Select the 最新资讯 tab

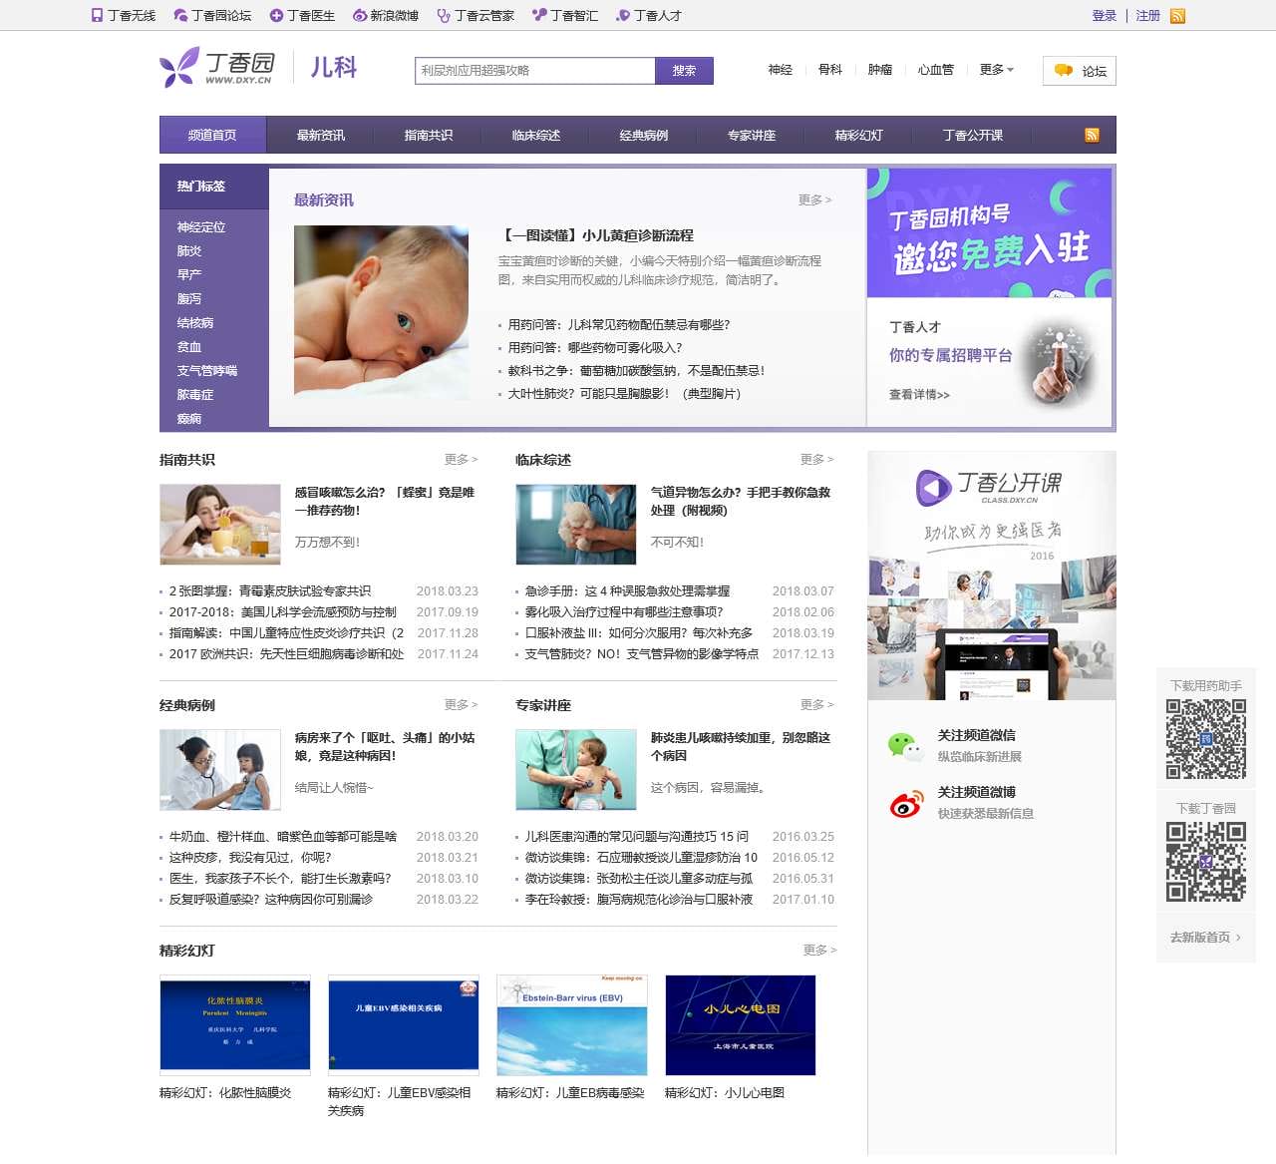coord(320,135)
